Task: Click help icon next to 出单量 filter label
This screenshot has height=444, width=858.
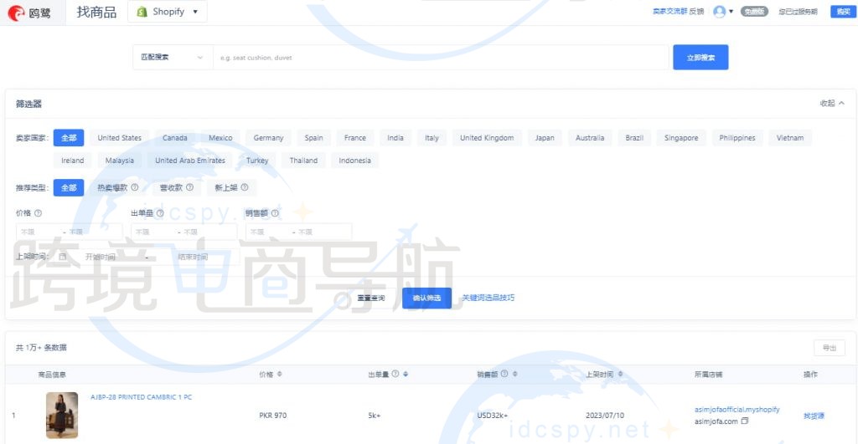Action: (x=160, y=213)
